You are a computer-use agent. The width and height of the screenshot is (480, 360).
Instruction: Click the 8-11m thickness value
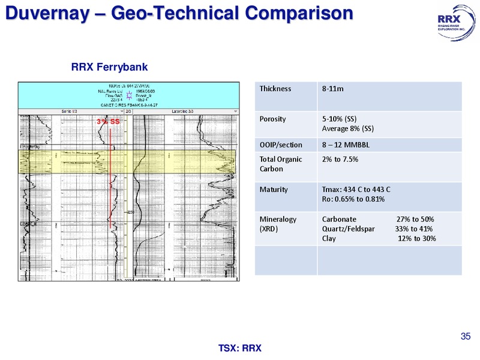click(x=332, y=89)
